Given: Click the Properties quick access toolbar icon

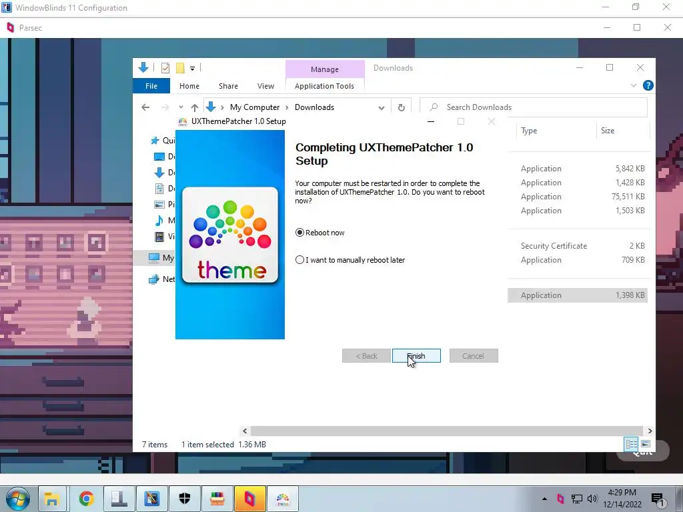Looking at the screenshot, I should click(165, 68).
